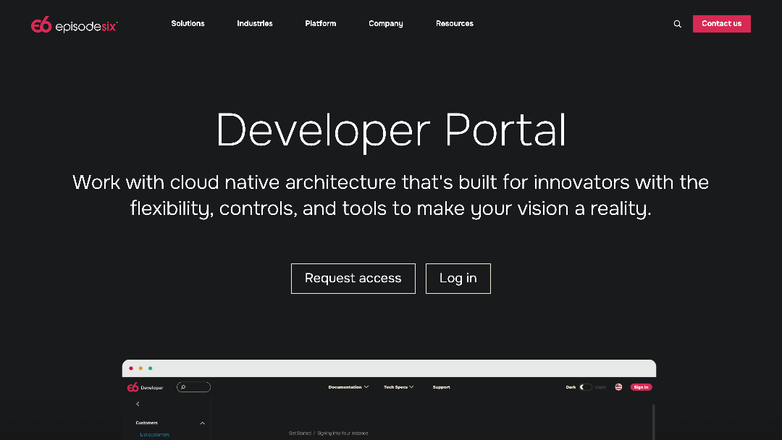Click the 'Customers' sidebar heading

pos(146,423)
